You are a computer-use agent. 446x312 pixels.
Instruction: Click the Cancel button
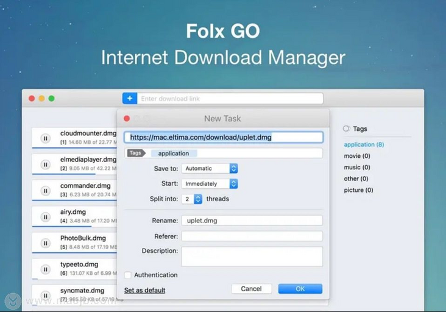click(x=251, y=289)
